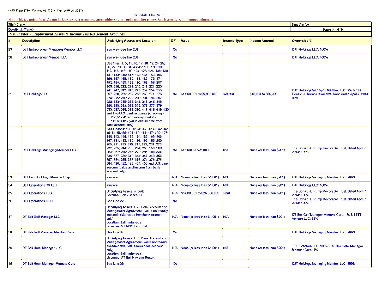Click row 33 value "None (or less than $1,001)"
The width and height of the screenshot is (379, 293).
[200, 177]
